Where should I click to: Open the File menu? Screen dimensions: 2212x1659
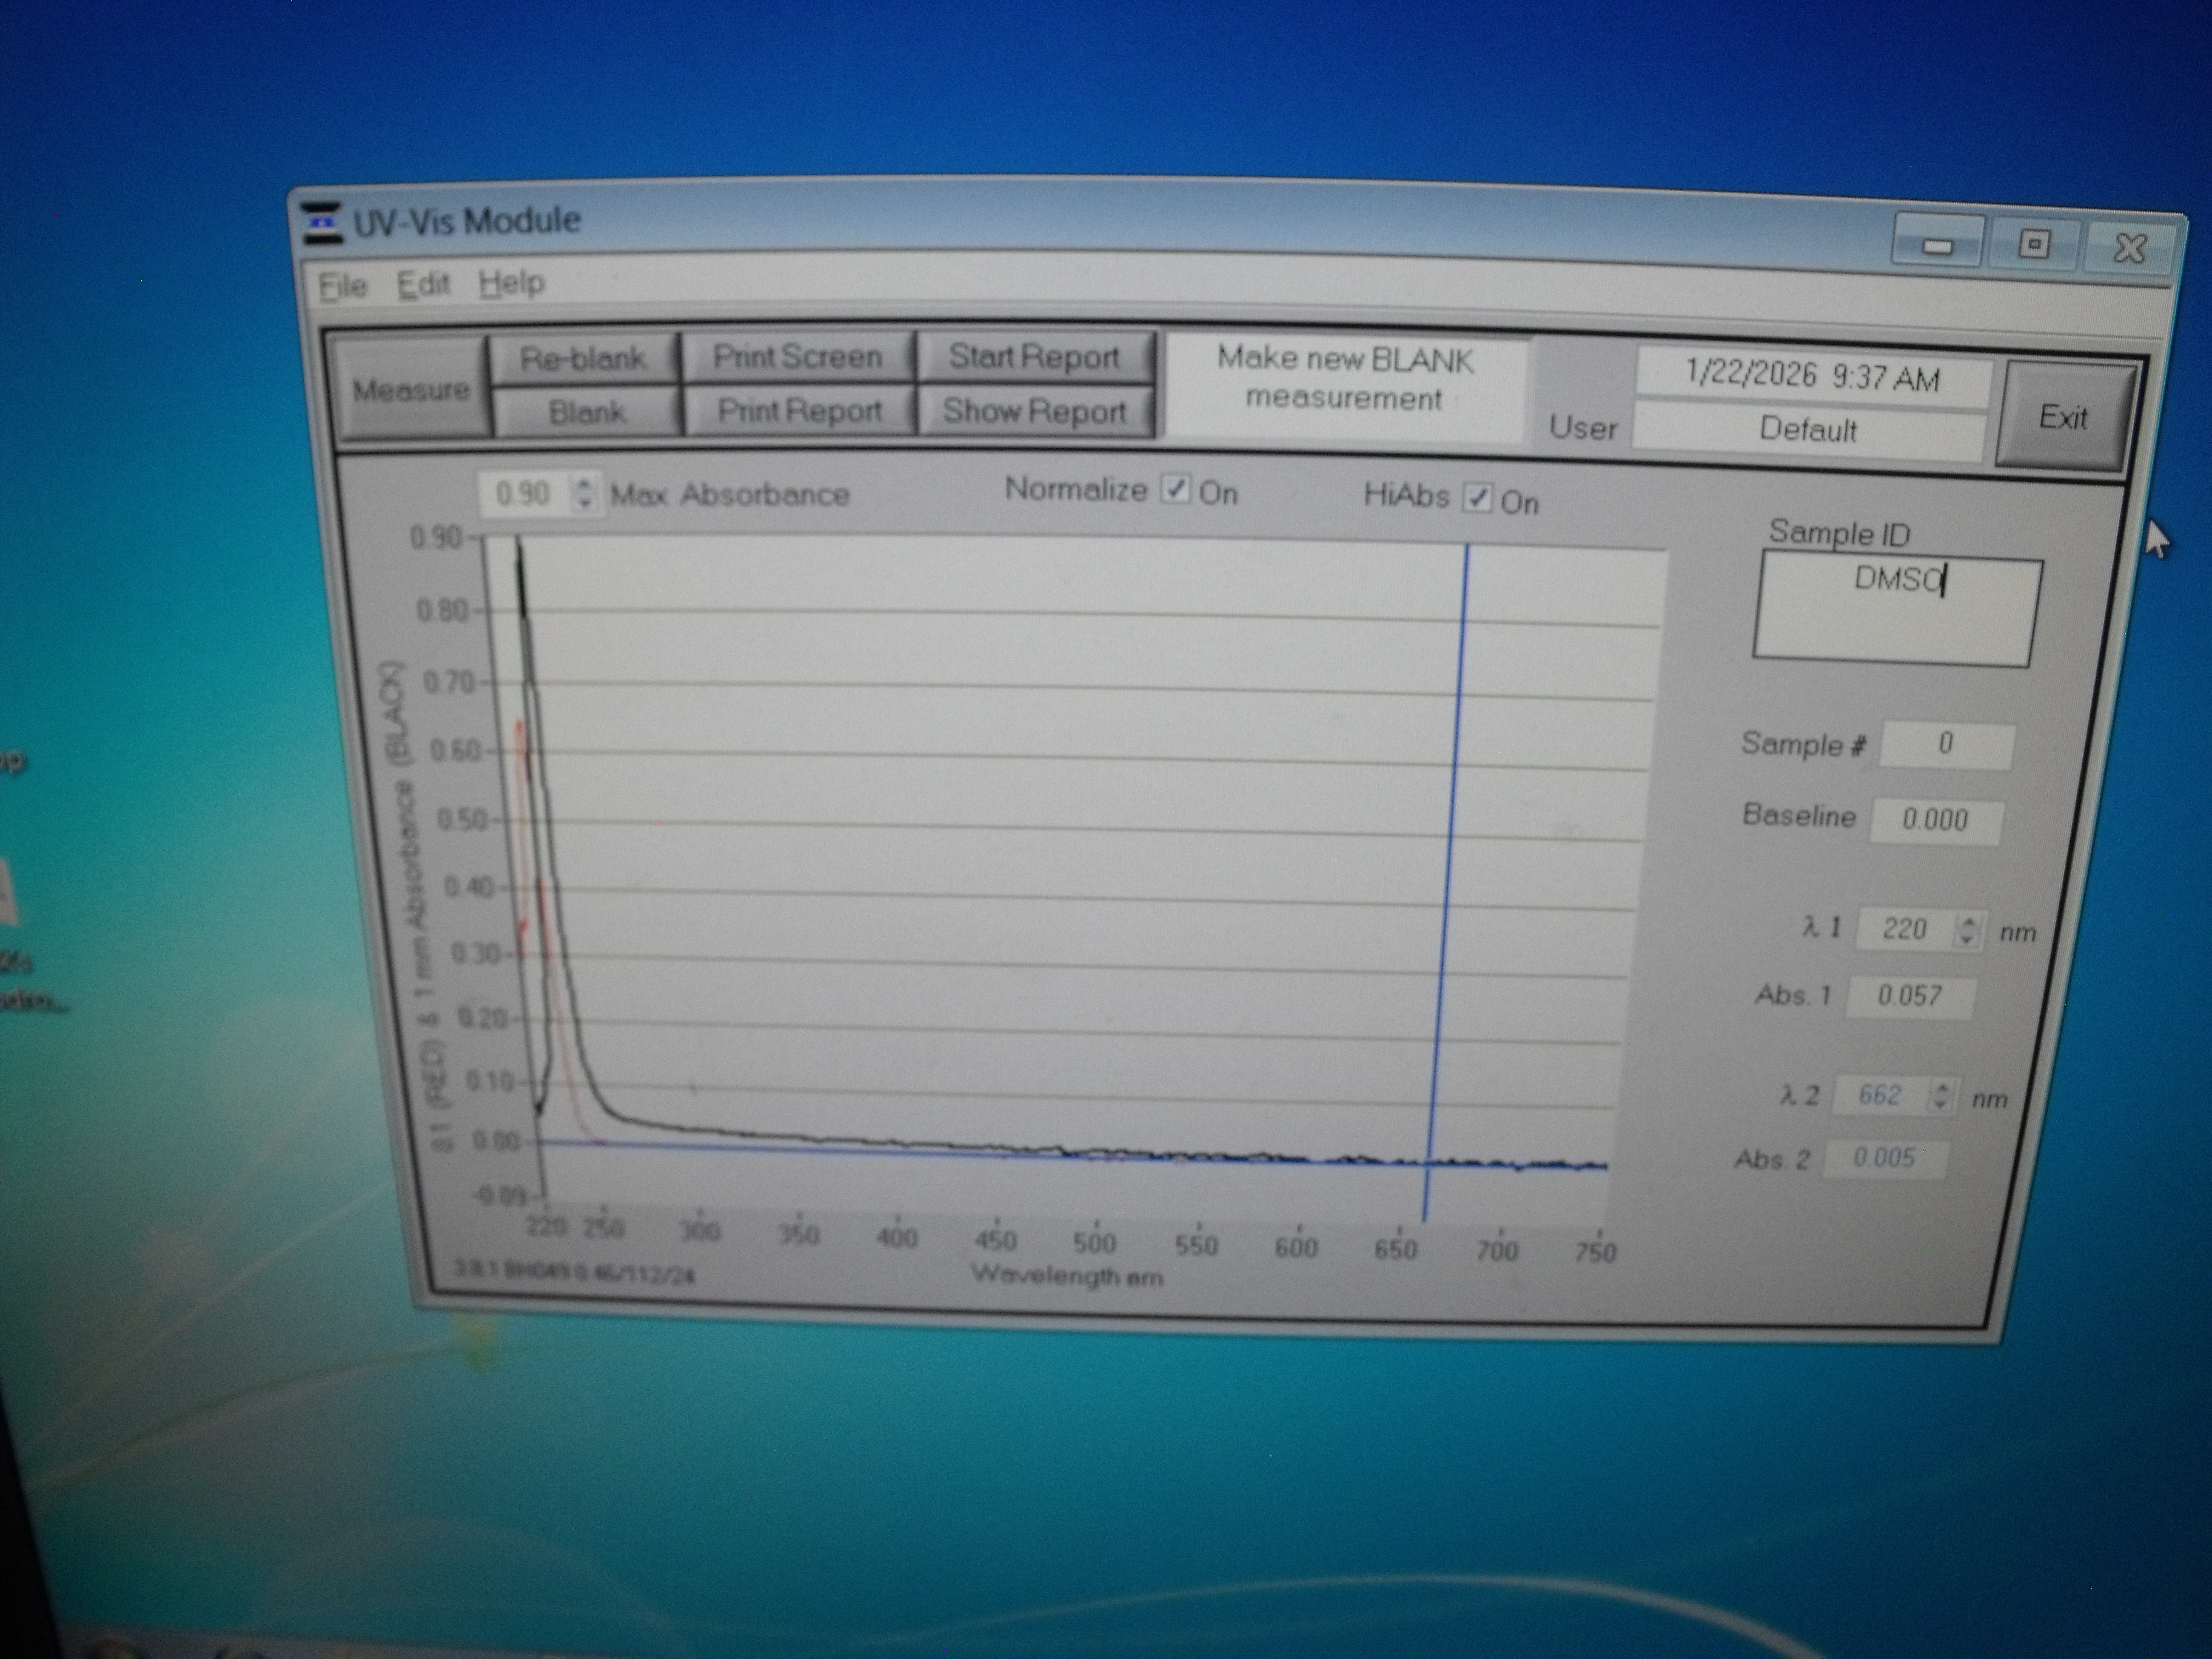click(x=343, y=286)
